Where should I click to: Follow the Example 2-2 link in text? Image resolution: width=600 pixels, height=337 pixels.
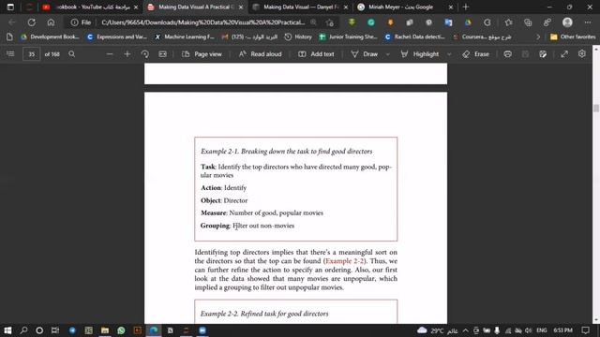click(x=345, y=261)
